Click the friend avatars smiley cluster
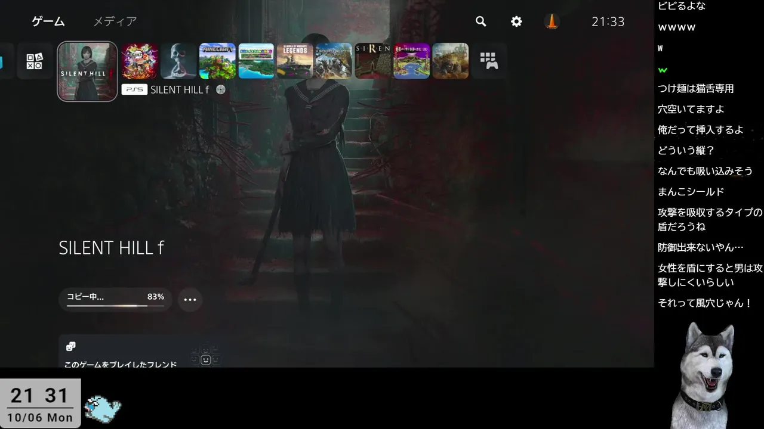Screen dimensions: 764x429 point(205,356)
